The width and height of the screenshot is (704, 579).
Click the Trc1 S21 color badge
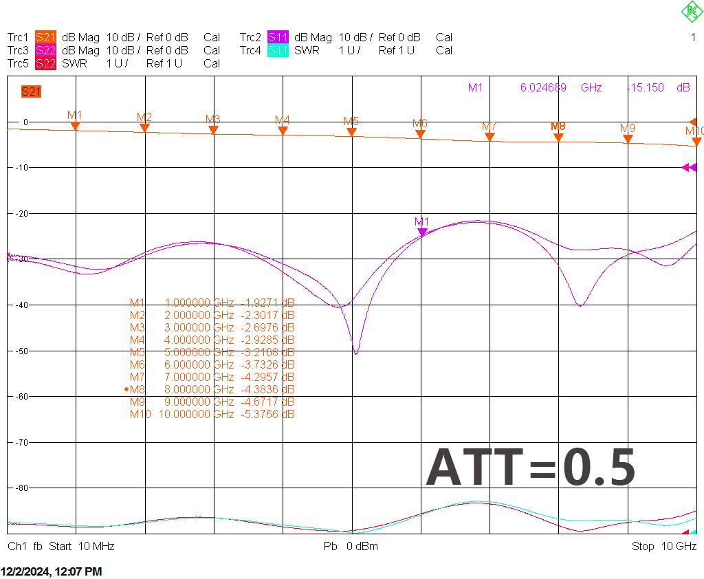point(45,37)
